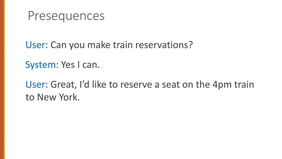Select the word 'Yes' in the System reply

68,65
